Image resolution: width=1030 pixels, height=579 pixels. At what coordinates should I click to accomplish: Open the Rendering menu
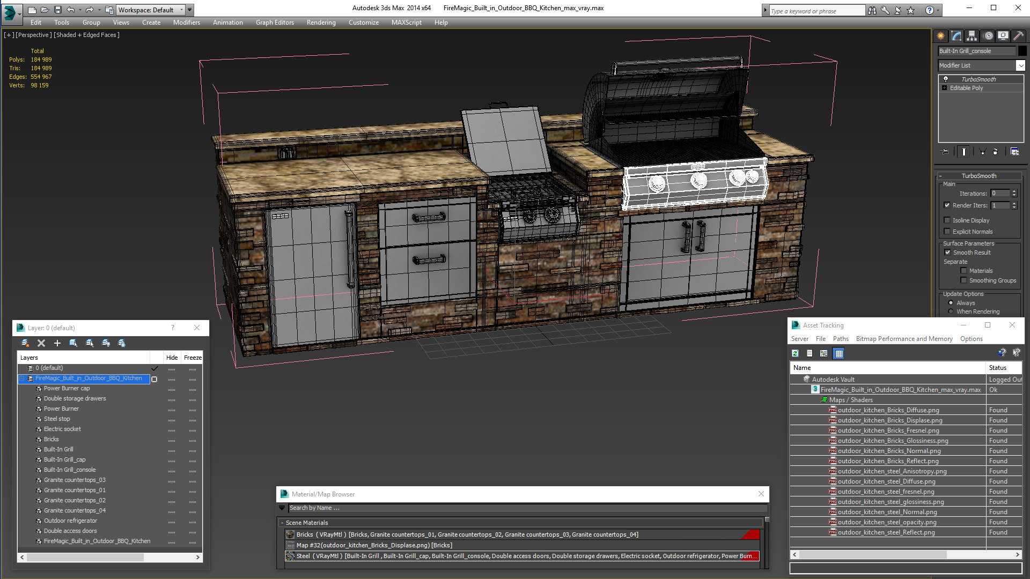(321, 23)
